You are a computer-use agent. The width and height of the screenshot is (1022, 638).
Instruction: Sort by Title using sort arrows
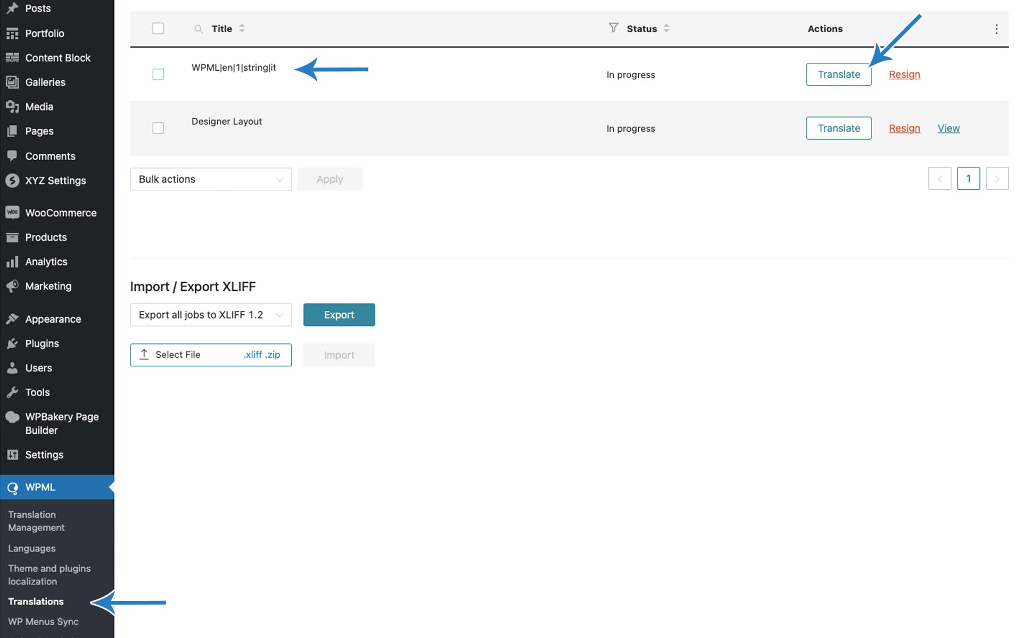pyautogui.click(x=242, y=29)
